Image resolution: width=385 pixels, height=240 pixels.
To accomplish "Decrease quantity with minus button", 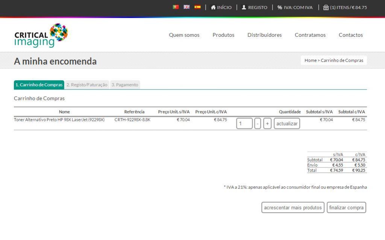I will pyautogui.click(x=258, y=124).
